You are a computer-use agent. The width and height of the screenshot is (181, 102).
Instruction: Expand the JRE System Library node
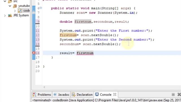[x=5, y=16]
